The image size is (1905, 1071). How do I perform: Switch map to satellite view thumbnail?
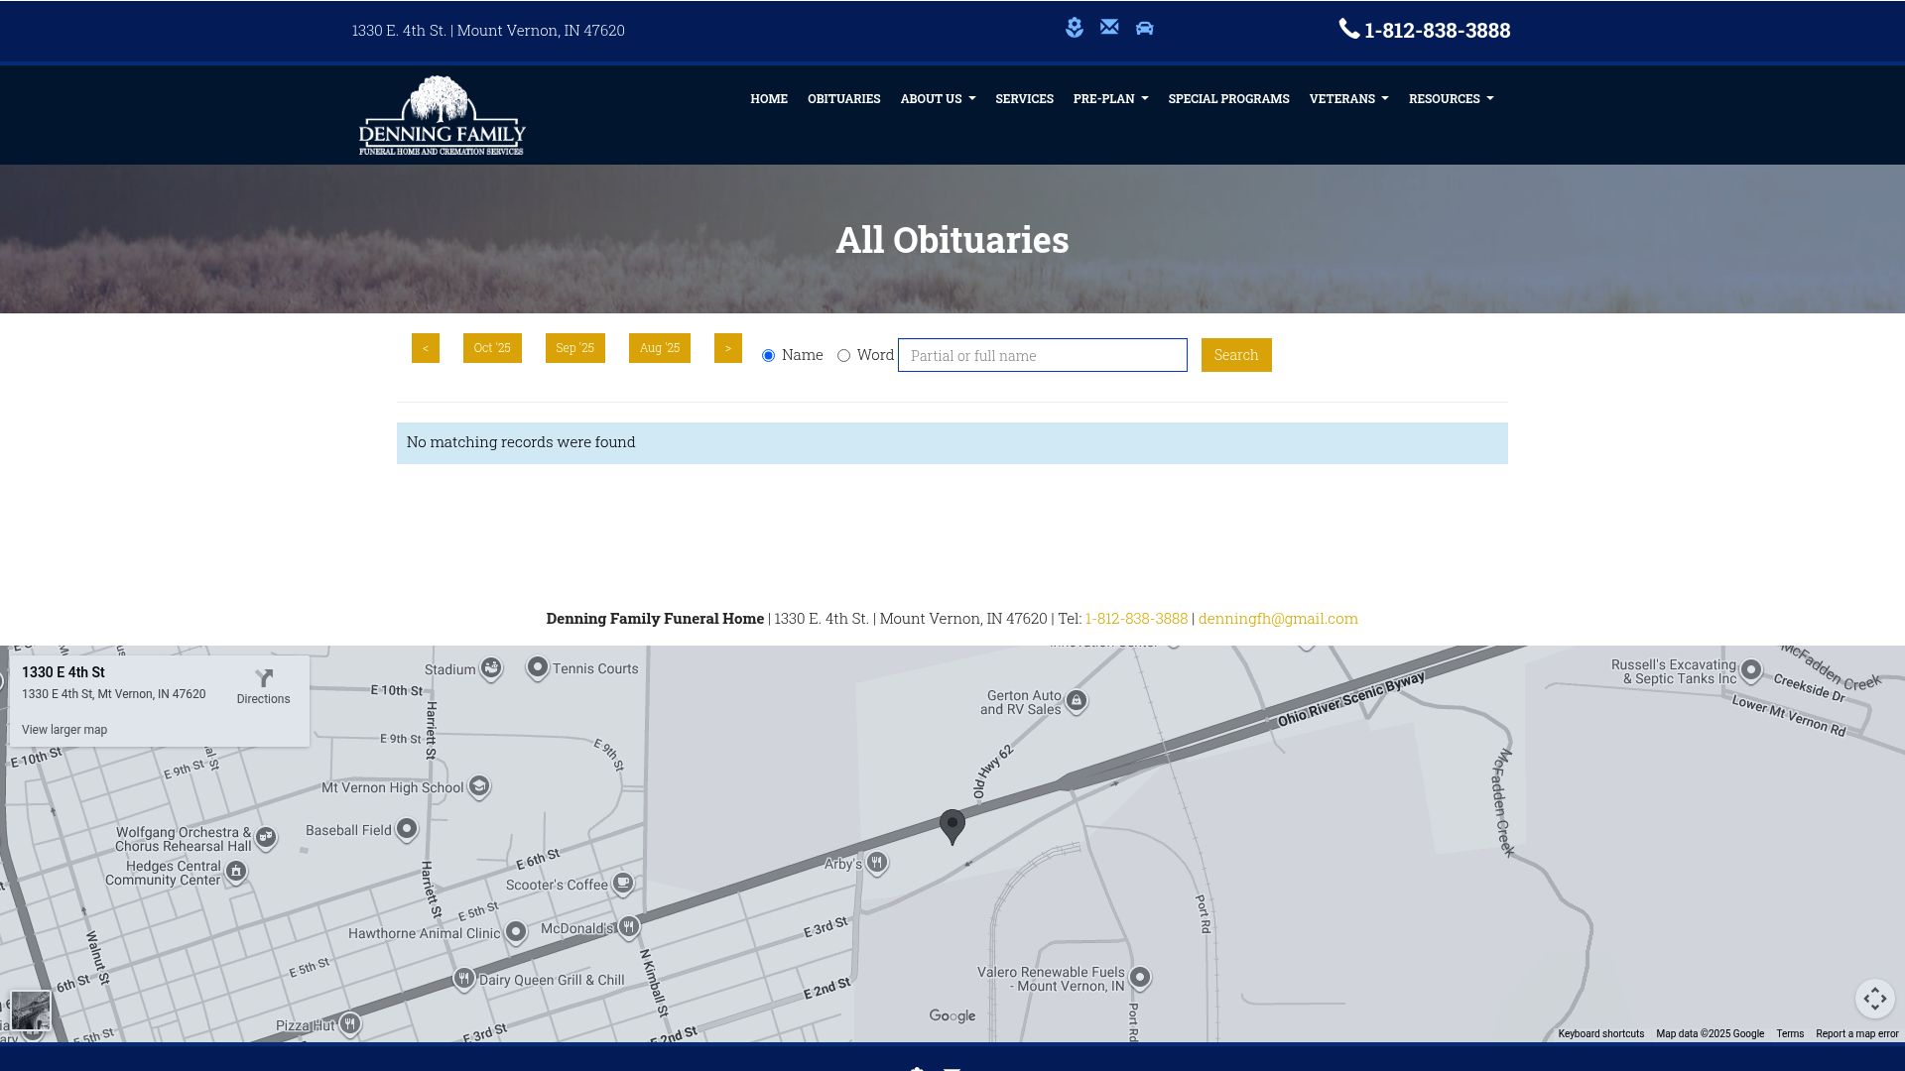(33, 1011)
